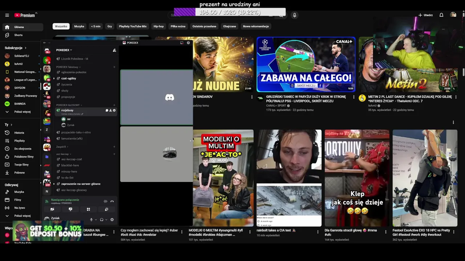Viewport: 465px width, 261px height.
Task: Open the Discord help icon in title bar
Action: (x=188, y=43)
